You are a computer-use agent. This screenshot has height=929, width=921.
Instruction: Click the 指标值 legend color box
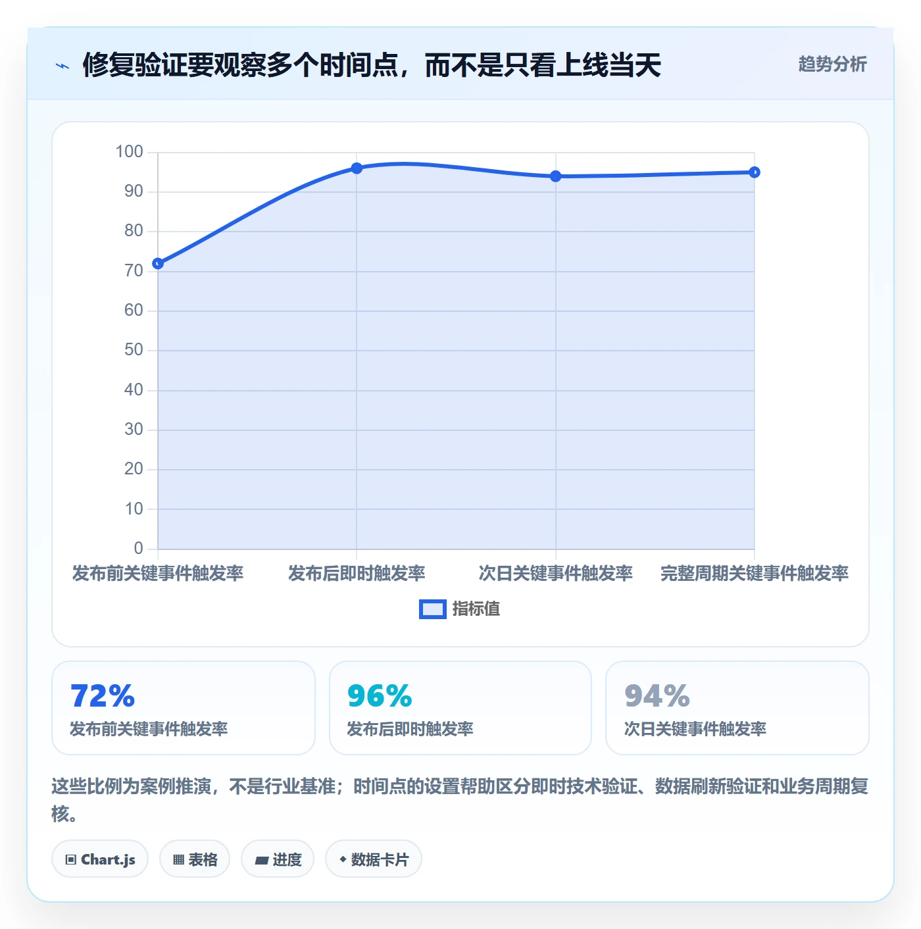point(433,609)
